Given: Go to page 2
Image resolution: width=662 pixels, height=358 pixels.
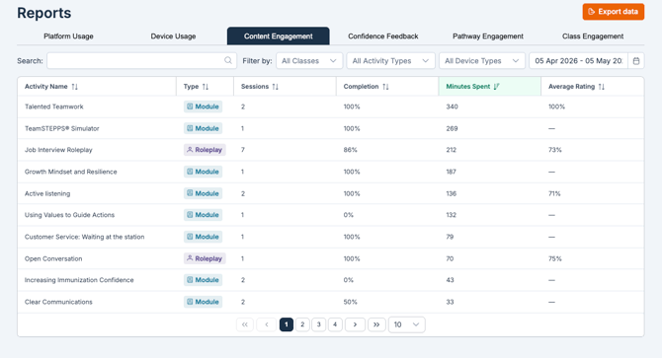Looking at the screenshot, I should [x=302, y=324].
